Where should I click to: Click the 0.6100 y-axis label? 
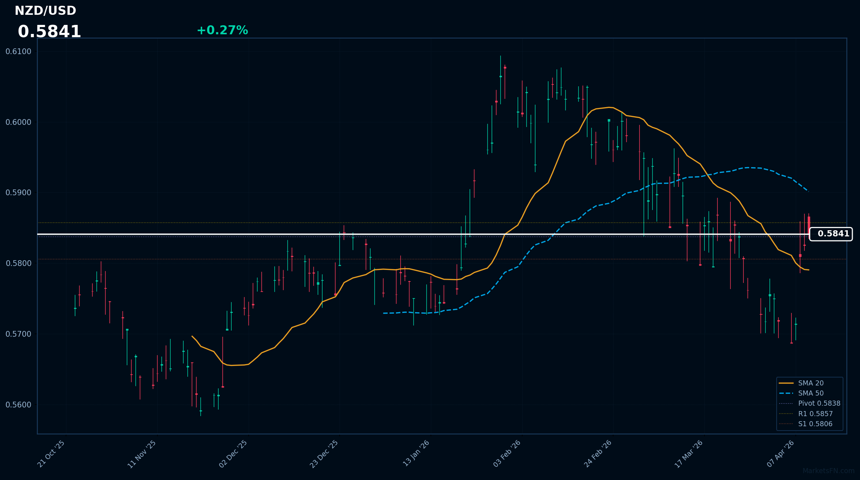(18, 52)
